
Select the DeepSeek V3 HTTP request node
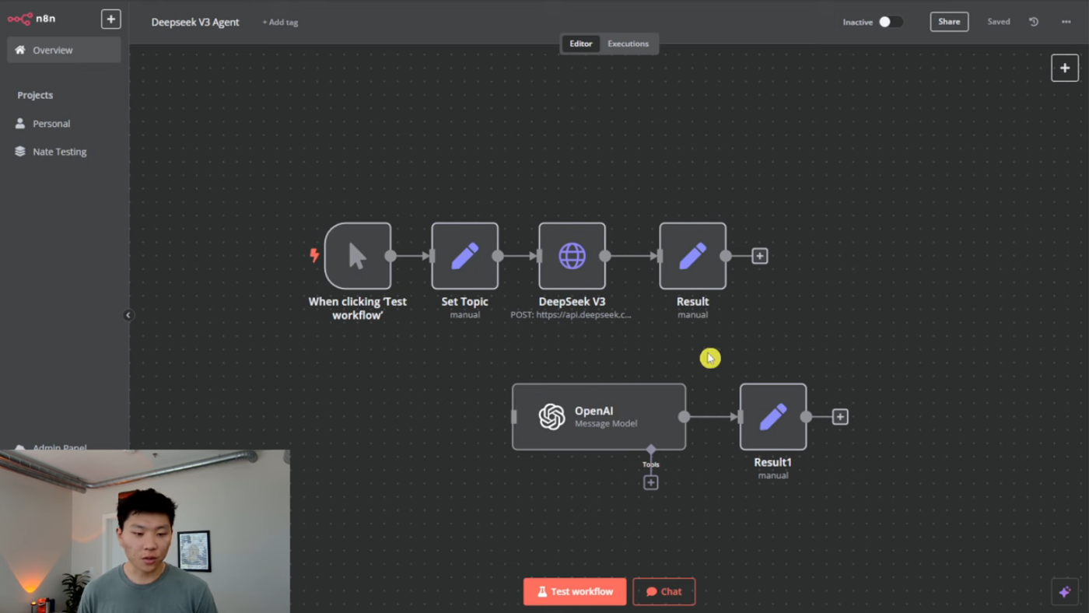point(573,256)
